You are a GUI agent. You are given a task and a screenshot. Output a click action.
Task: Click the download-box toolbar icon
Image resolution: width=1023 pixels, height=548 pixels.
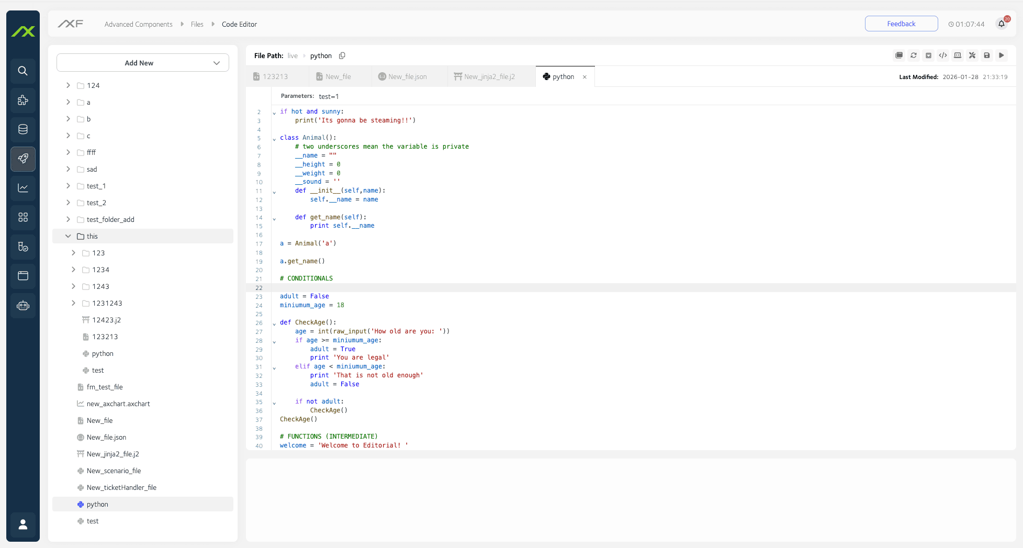928,55
